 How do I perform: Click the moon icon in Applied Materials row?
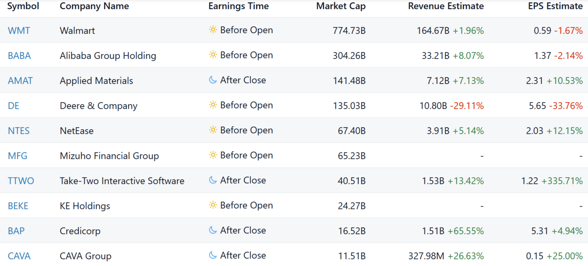click(213, 80)
